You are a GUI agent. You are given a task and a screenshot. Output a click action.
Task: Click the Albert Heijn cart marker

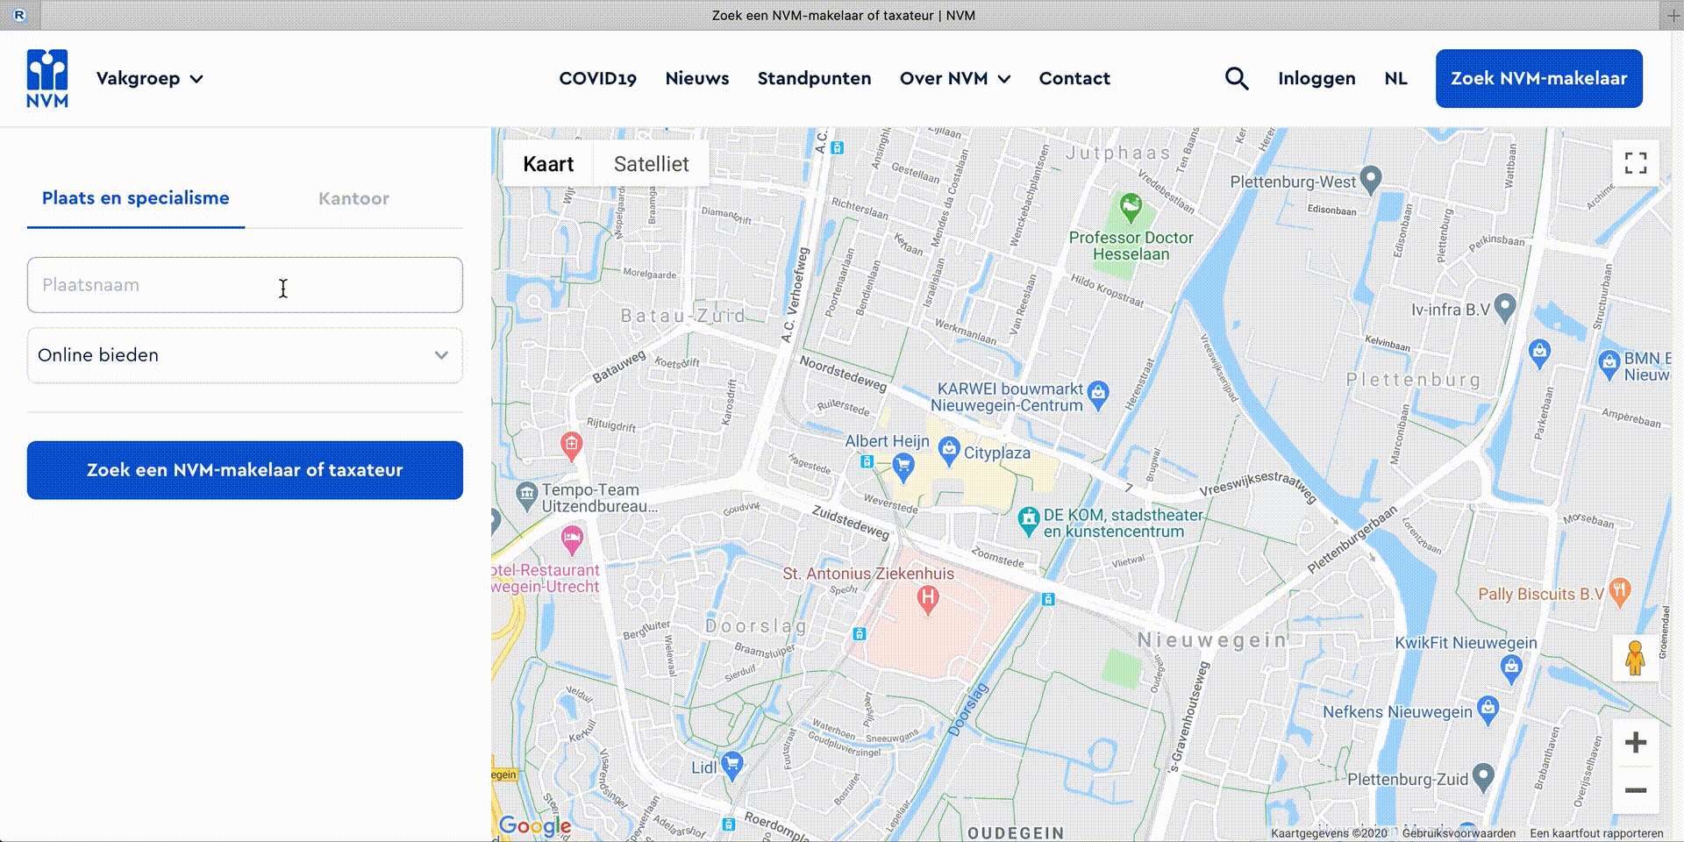pyautogui.click(x=903, y=466)
